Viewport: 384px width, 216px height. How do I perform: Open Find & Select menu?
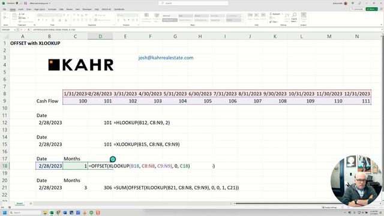(294, 17)
